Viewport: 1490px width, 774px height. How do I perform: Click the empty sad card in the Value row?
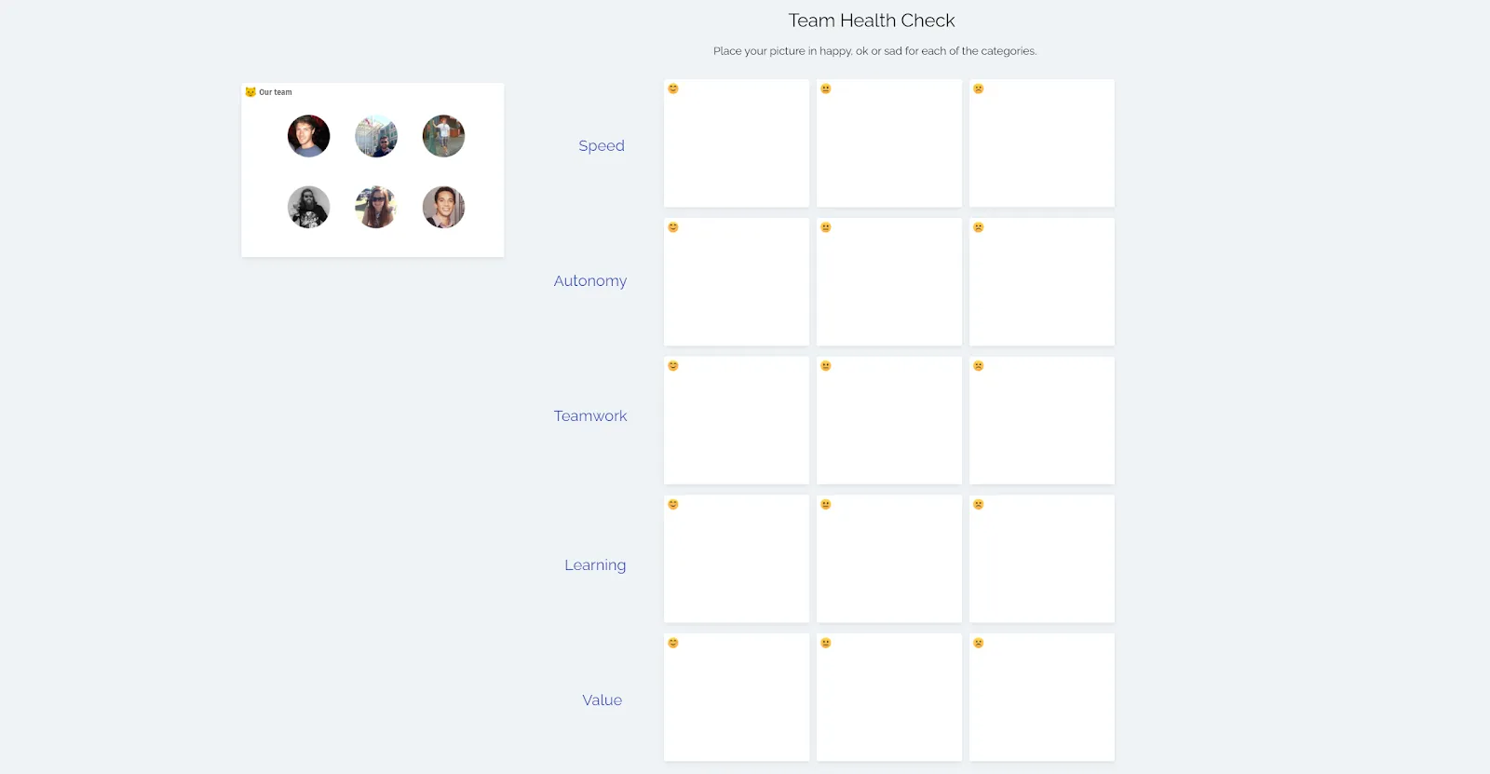[x=1041, y=697]
